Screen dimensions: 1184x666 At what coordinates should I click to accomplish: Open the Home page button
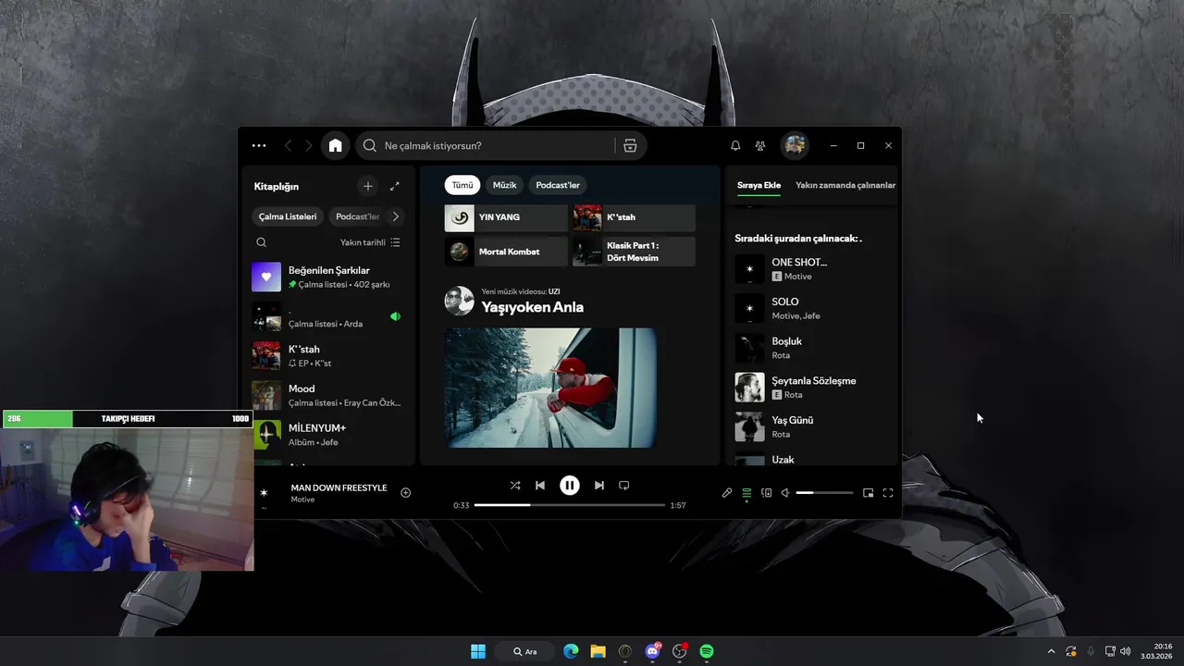pos(335,145)
